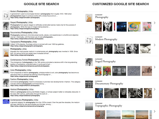159x119 pixels.
Task: Click the marble bust artwork thumbnail
Action: click(x=108, y=27)
